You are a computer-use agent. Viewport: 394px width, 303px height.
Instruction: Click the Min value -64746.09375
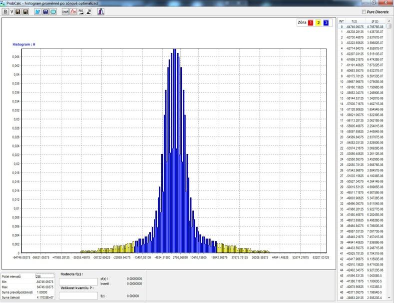coord(45,282)
